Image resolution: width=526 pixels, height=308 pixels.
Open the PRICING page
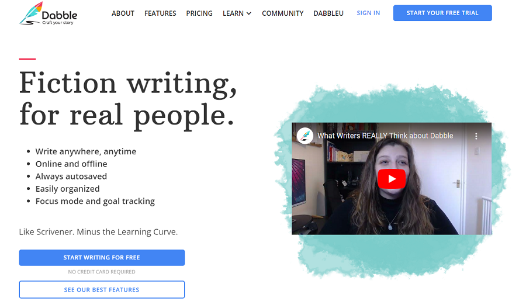[199, 13]
